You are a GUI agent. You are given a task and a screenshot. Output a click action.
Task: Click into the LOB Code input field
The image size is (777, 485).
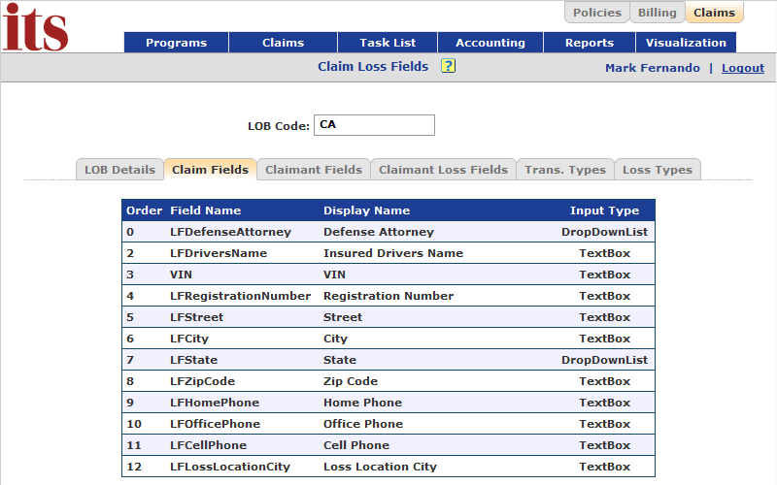[374, 125]
